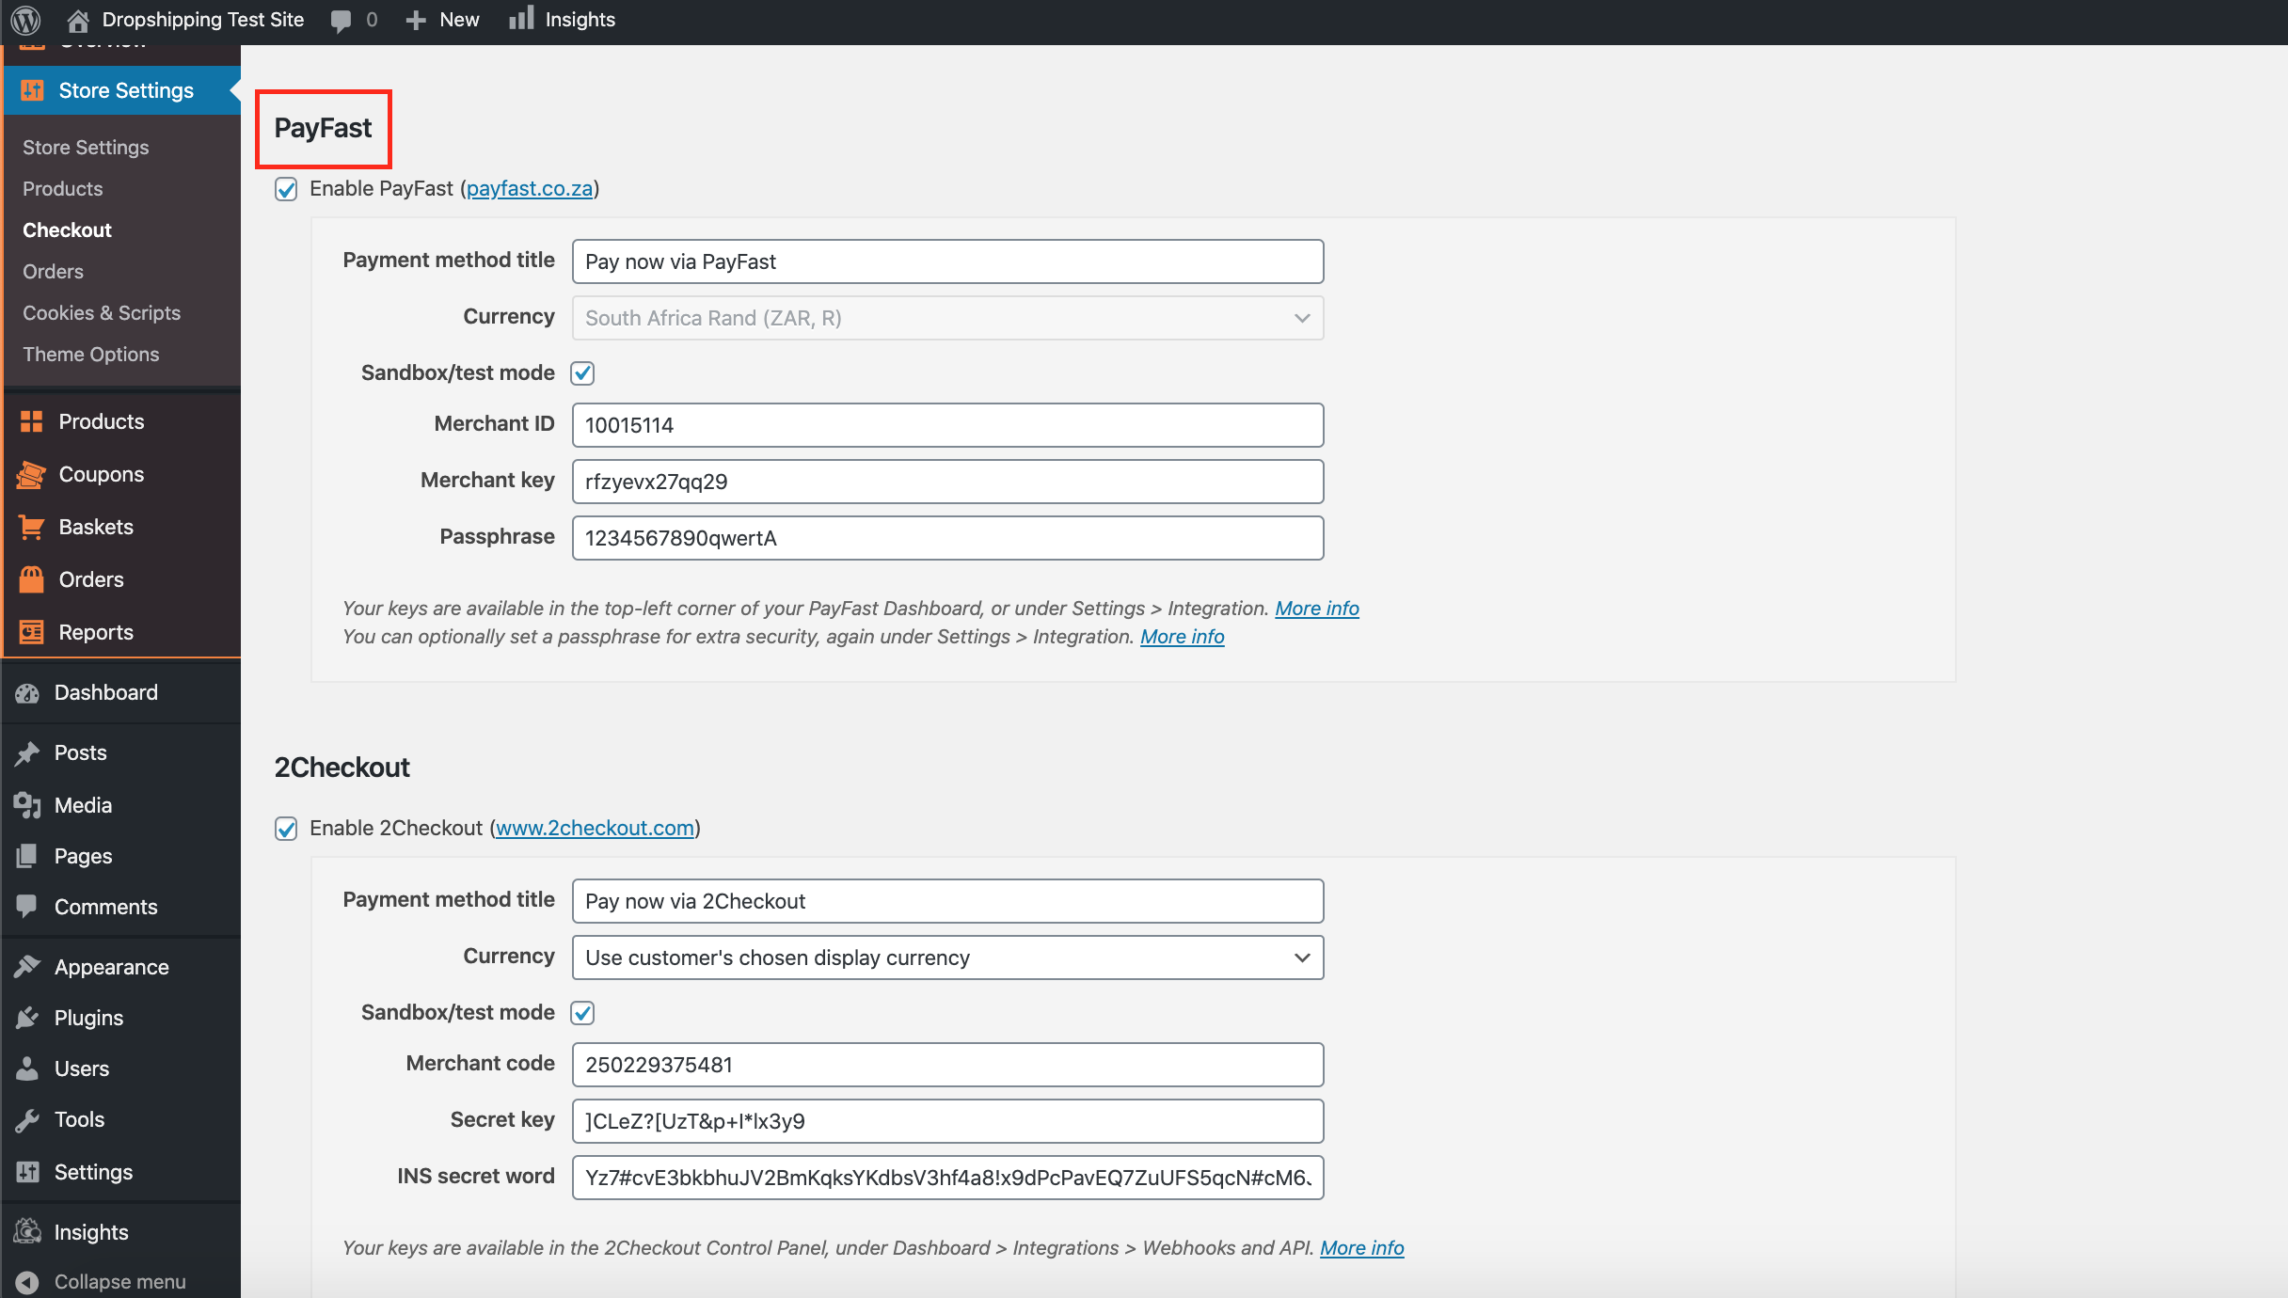Uncheck the Enable PayFast checkbox
The height and width of the screenshot is (1298, 2288).
pyautogui.click(x=286, y=189)
